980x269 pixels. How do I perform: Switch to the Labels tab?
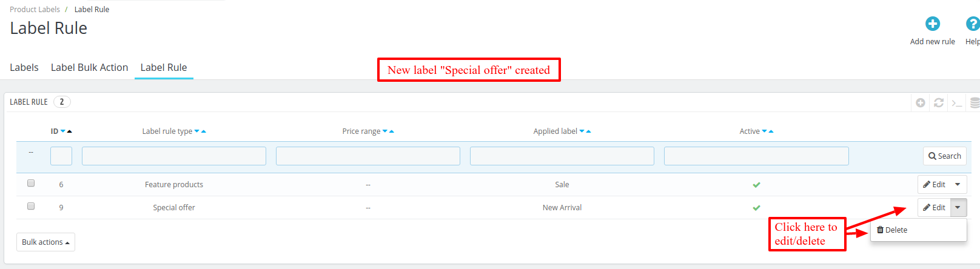tap(24, 67)
